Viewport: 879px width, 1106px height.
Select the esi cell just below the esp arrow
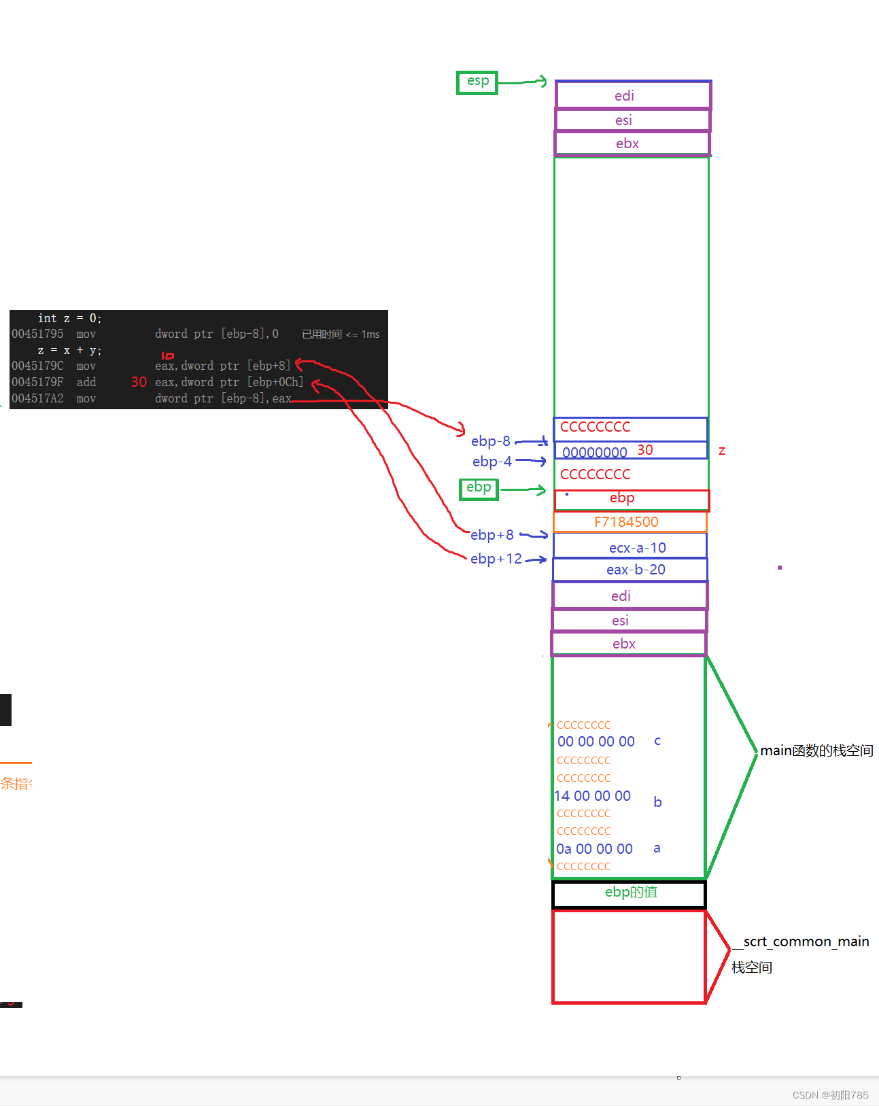633,120
